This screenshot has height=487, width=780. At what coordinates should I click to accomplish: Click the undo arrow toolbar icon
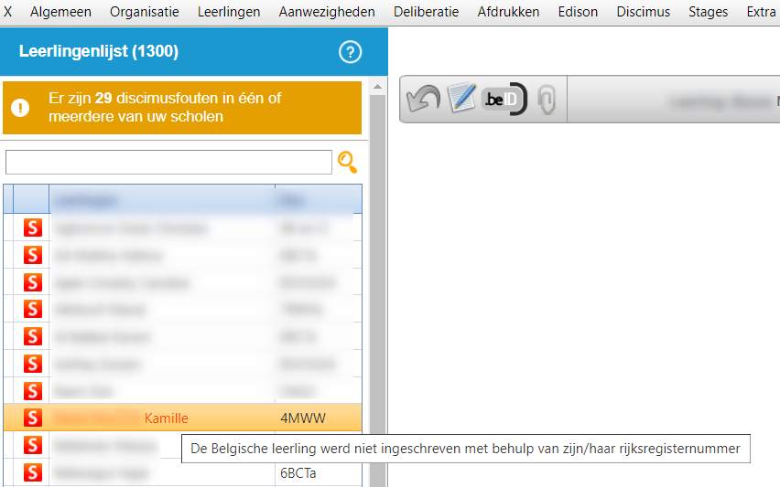tap(423, 100)
